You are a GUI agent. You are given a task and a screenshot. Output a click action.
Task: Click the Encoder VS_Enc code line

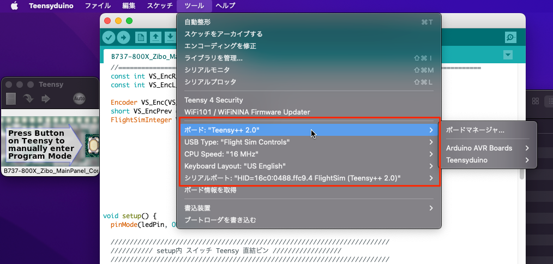[x=143, y=103]
